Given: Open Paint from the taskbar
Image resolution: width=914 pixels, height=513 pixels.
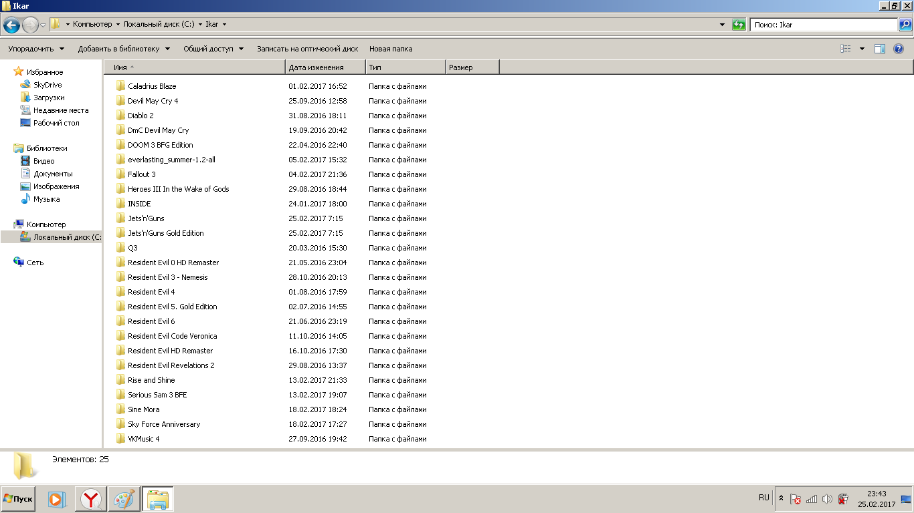Looking at the screenshot, I should pyautogui.click(x=123, y=499).
